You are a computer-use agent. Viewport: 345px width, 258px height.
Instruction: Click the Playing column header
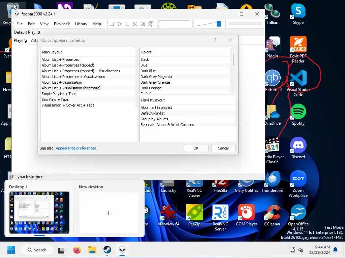tap(20, 40)
